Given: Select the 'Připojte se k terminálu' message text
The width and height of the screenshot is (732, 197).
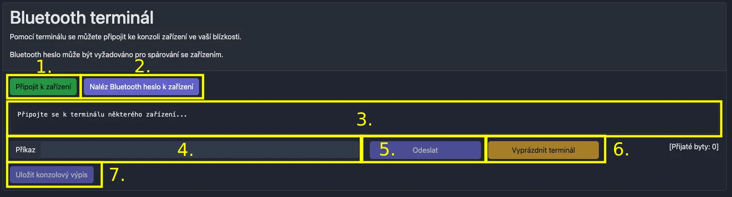Looking at the screenshot, I should (102, 114).
